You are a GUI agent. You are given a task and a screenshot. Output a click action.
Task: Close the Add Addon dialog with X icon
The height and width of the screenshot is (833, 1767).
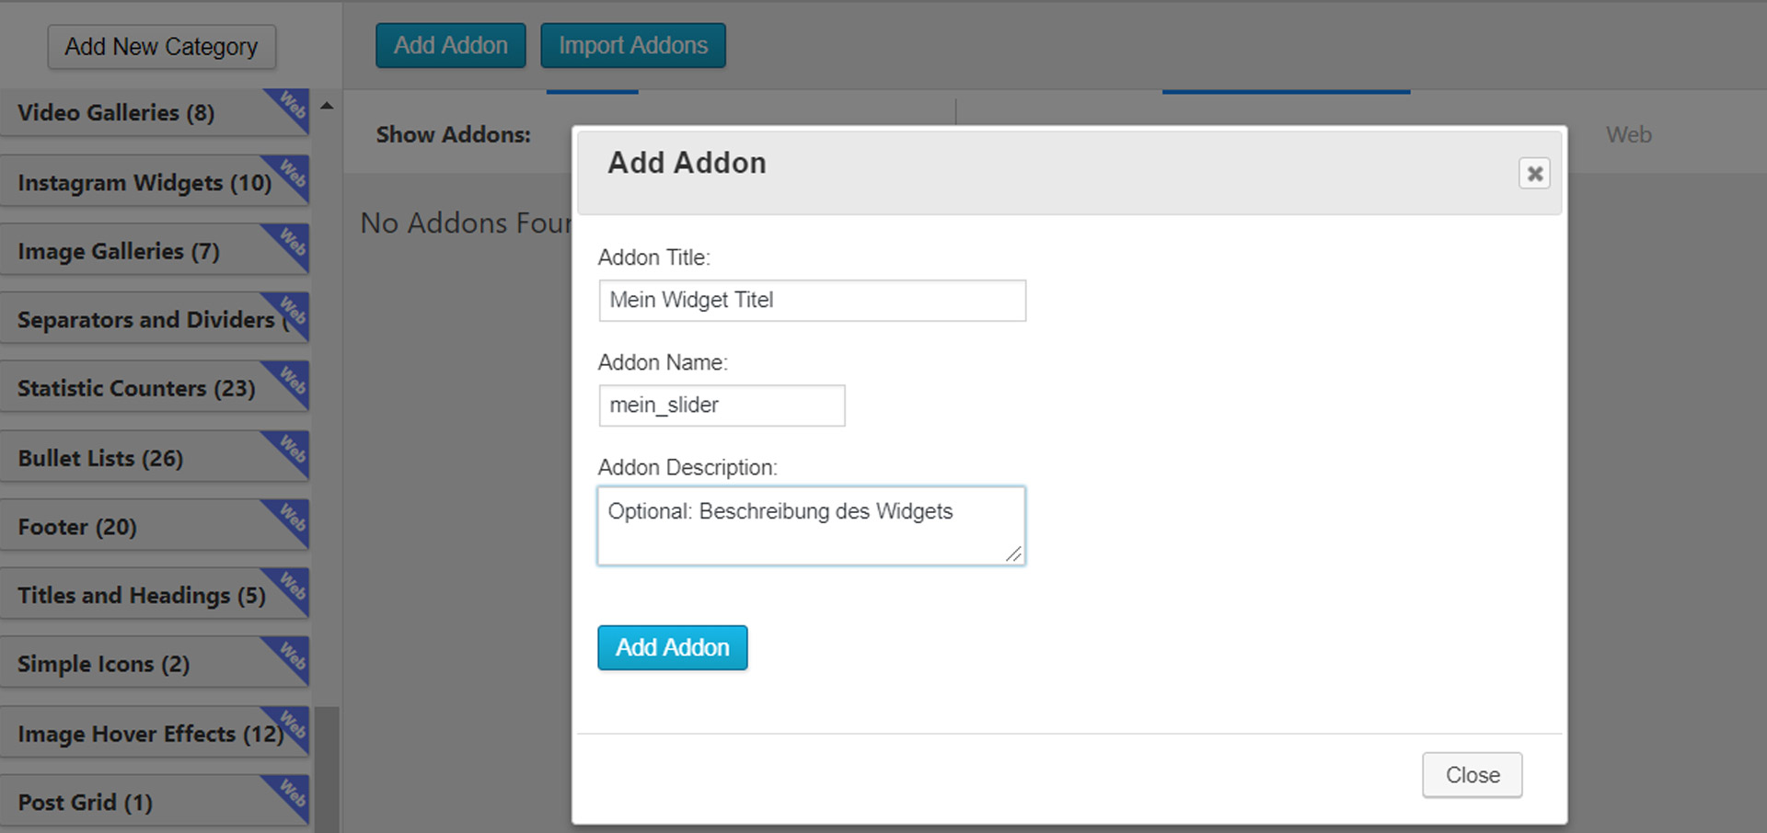pos(1534,174)
